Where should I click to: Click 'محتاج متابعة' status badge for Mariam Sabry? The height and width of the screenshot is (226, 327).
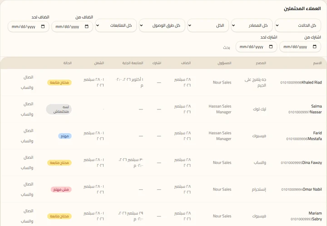(59, 216)
